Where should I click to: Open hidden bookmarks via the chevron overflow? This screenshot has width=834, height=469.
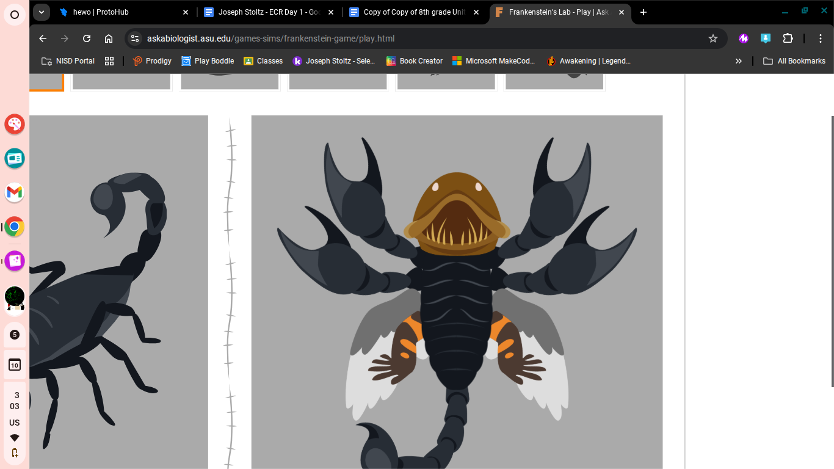[x=738, y=60]
